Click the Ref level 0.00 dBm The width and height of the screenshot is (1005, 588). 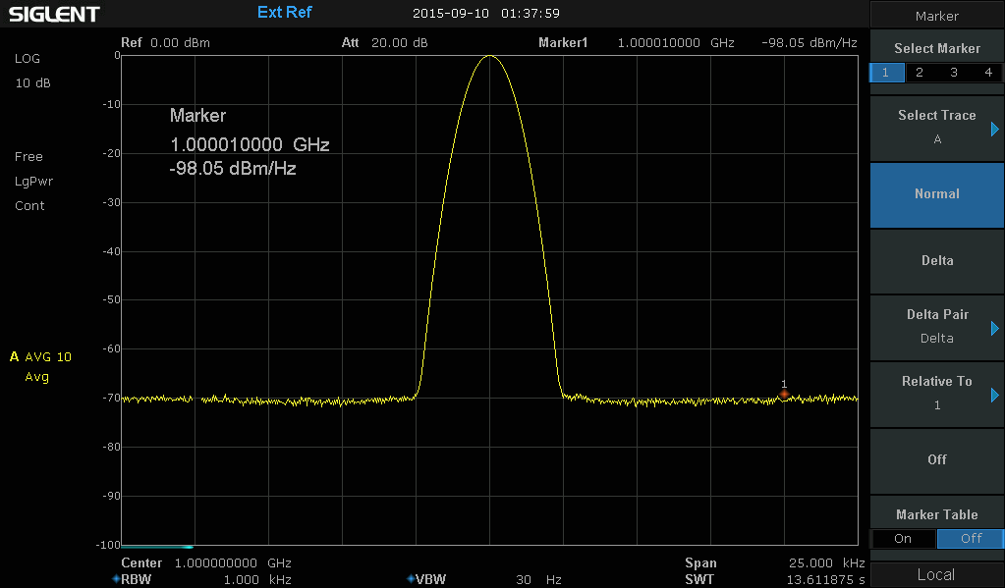click(180, 43)
